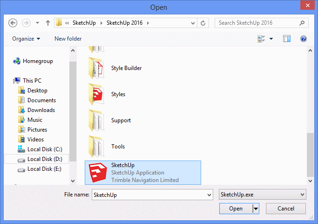Click the Cancel button

click(x=286, y=209)
